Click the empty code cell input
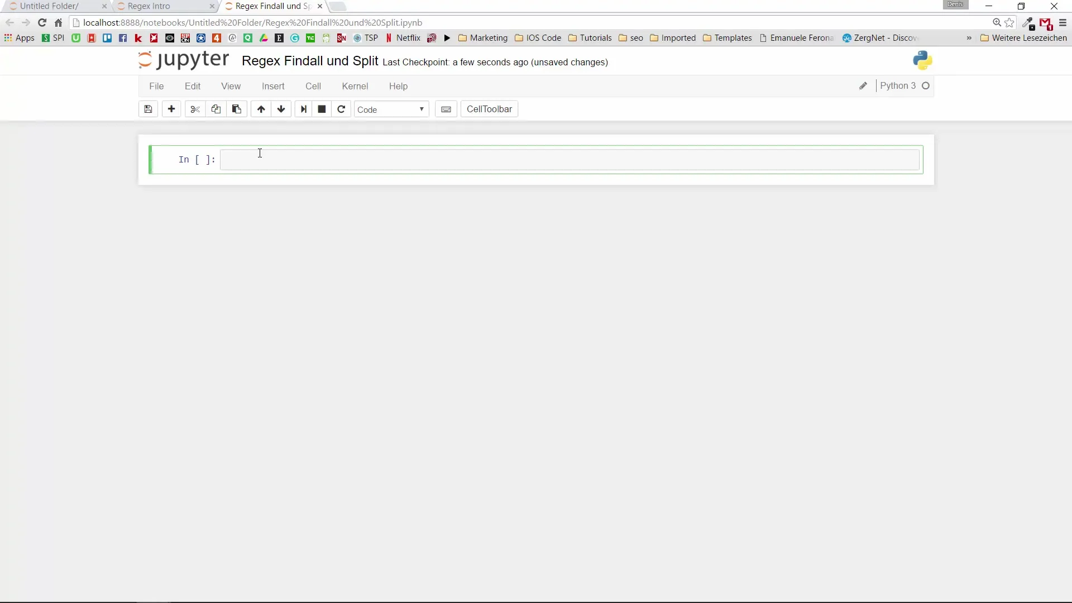Screen dimensions: 1072x603 pos(569,160)
